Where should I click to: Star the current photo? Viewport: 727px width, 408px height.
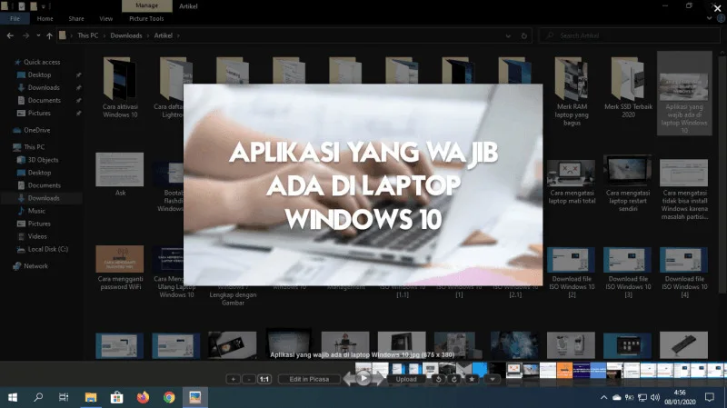point(472,379)
